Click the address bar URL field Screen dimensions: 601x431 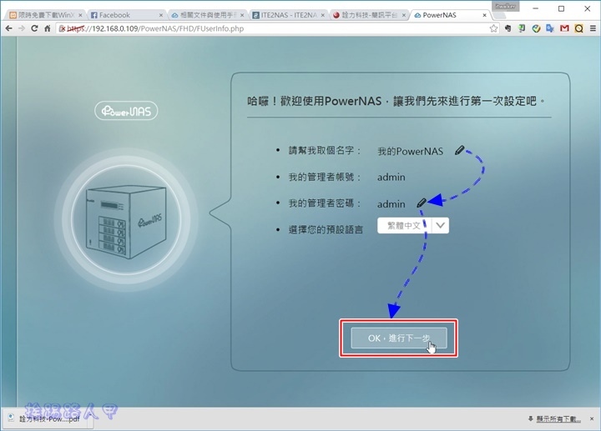pyautogui.click(x=272, y=28)
